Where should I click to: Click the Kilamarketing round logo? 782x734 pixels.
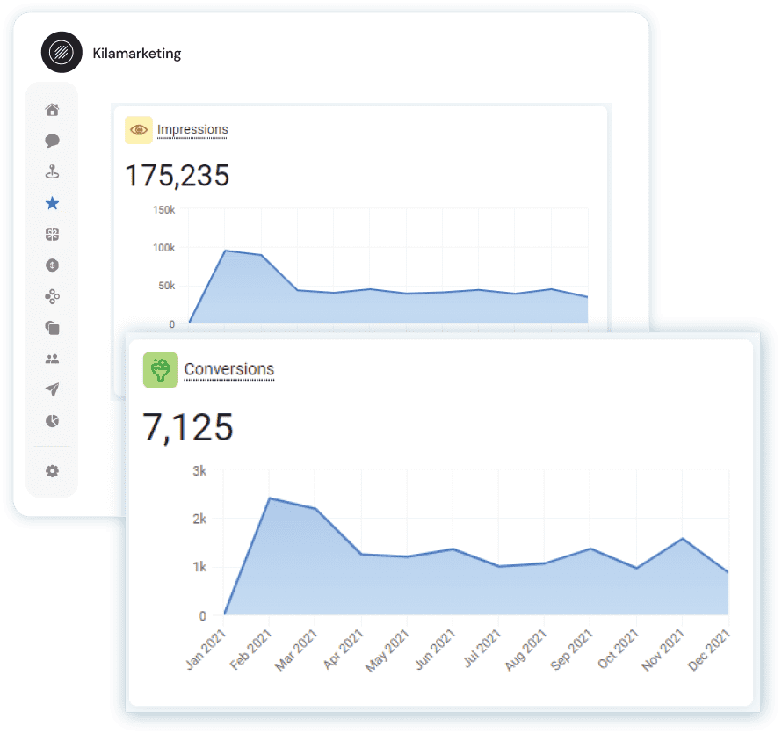tap(62, 53)
